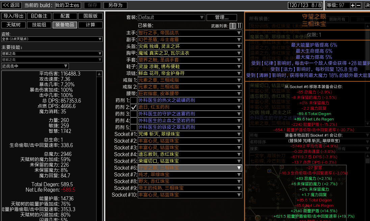Switch to weapon set I
370x221 pixels.
(233, 26)
